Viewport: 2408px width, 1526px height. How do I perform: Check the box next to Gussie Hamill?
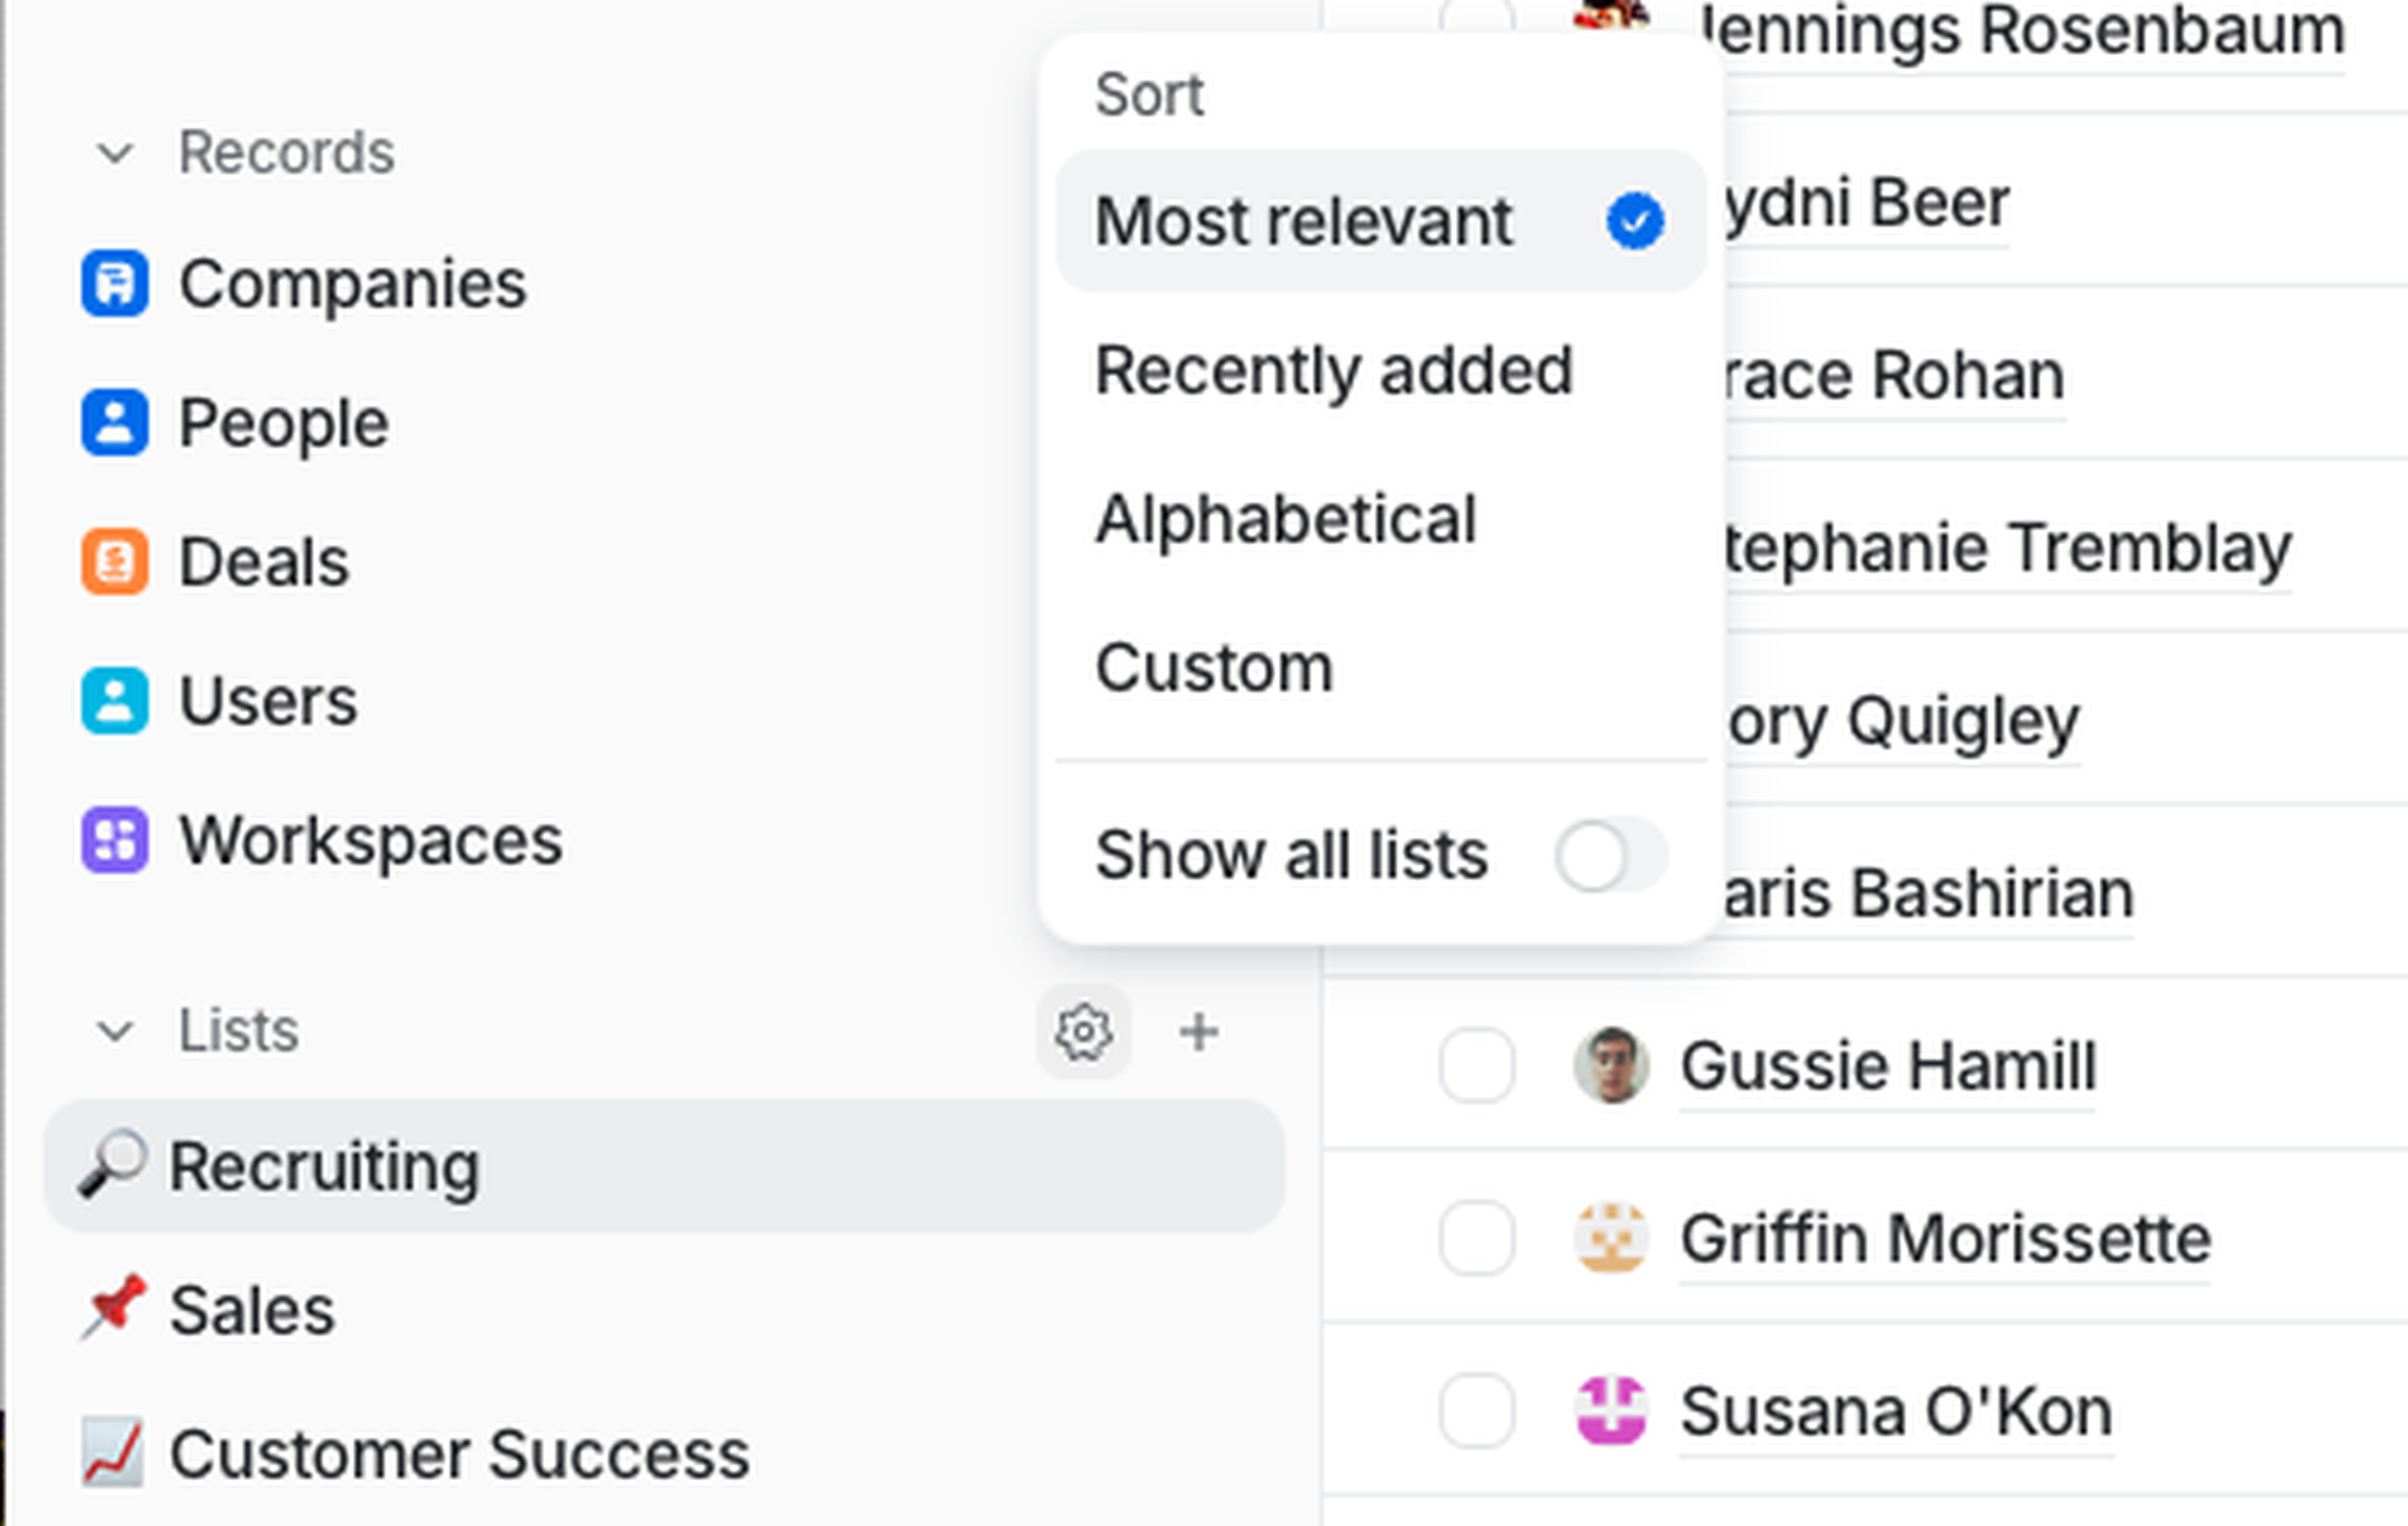pos(1476,1065)
